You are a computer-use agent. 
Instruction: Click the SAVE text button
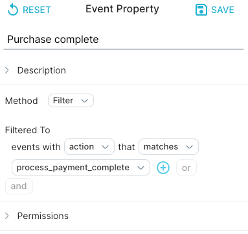click(x=223, y=10)
